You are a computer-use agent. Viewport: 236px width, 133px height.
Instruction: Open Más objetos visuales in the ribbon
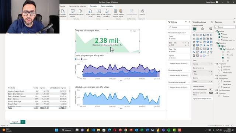click(107, 13)
